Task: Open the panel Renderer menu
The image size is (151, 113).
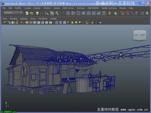Action: point(43,19)
